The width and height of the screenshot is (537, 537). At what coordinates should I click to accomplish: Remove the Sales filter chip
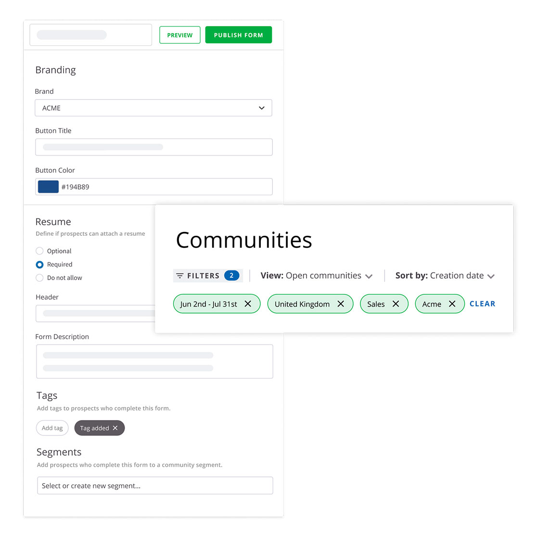[x=396, y=304]
